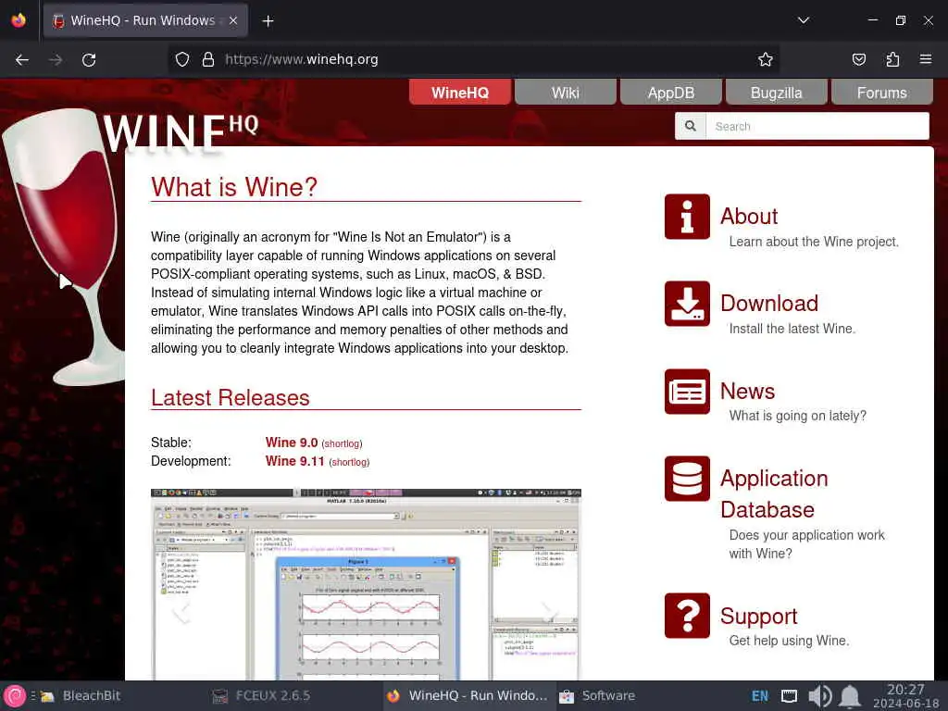This screenshot has height=711, width=948.
Task: Click the Wine 9.0 stable release link
Action: tap(292, 443)
